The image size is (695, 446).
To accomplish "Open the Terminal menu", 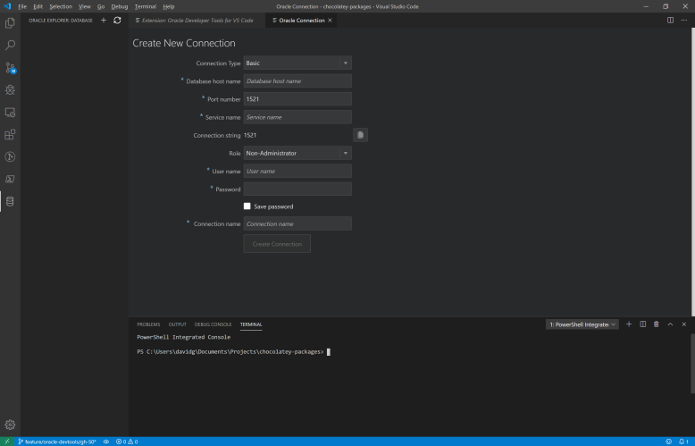I will point(146,6).
